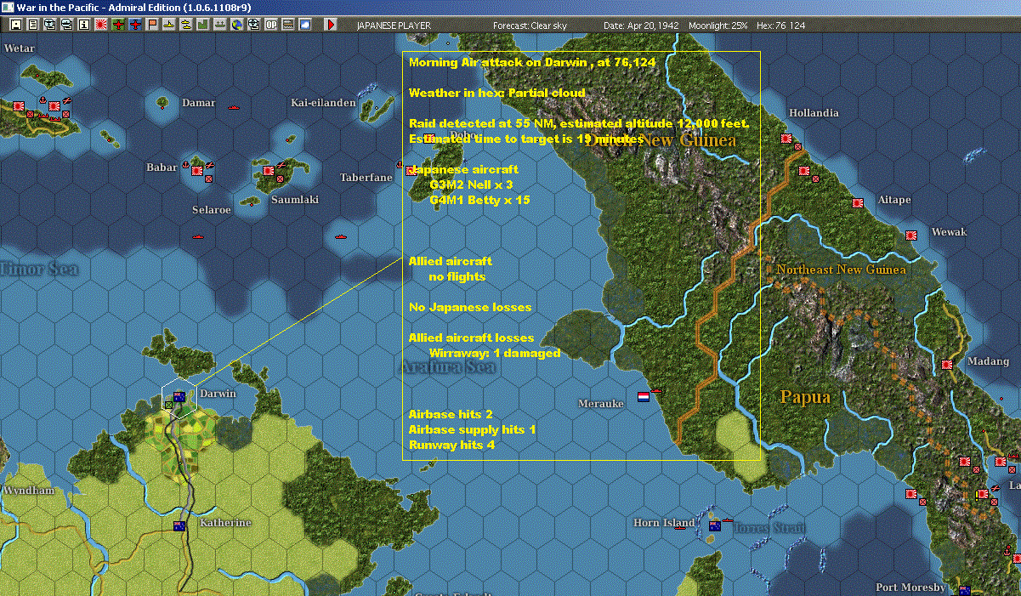Click the single yellow ship toolbar icon

click(x=169, y=25)
